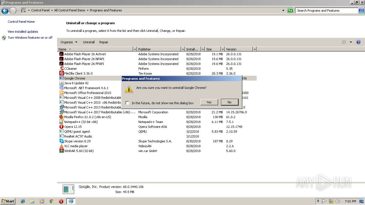Click Repair in the toolbar
The width and height of the screenshot is (365, 205).
click(104, 42)
